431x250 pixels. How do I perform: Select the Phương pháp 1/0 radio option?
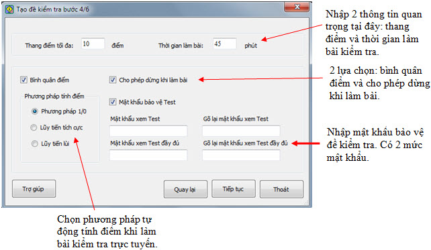[x=35, y=111]
